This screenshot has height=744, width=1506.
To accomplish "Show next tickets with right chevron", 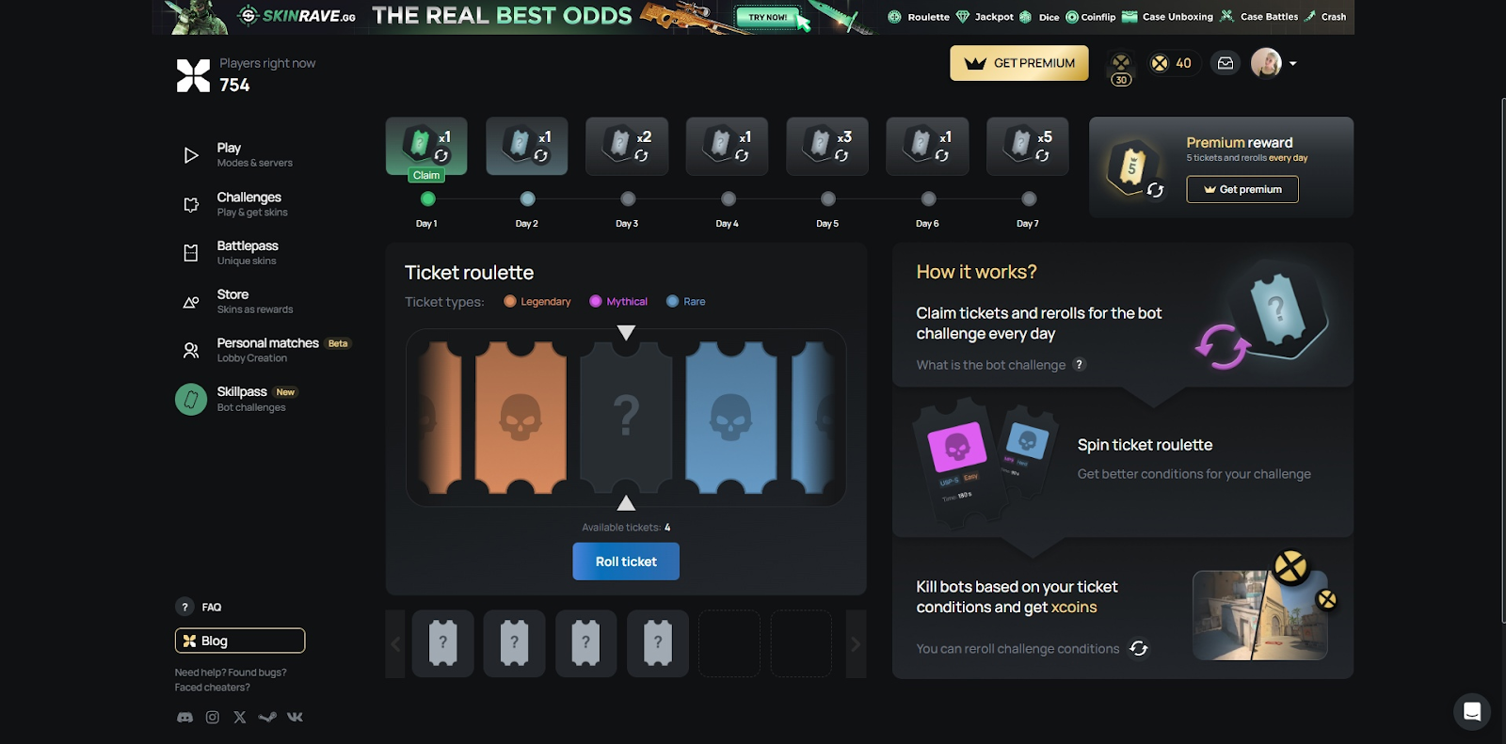I will [856, 644].
